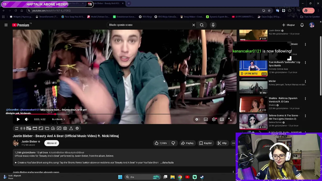The width and height of the screenshot is (322, 181).
Task: Open the account avatar menu
Action: click(x=312, y=25)
